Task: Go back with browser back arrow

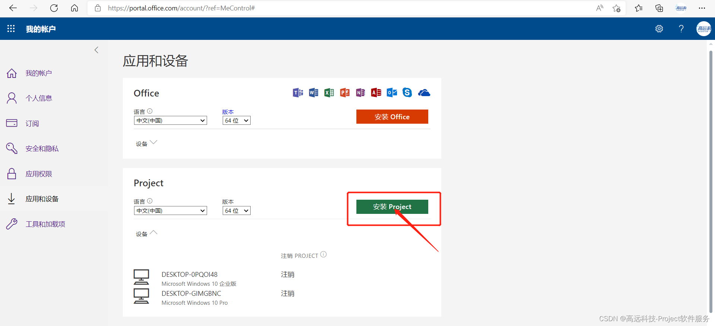Action: tap(13, 8)
